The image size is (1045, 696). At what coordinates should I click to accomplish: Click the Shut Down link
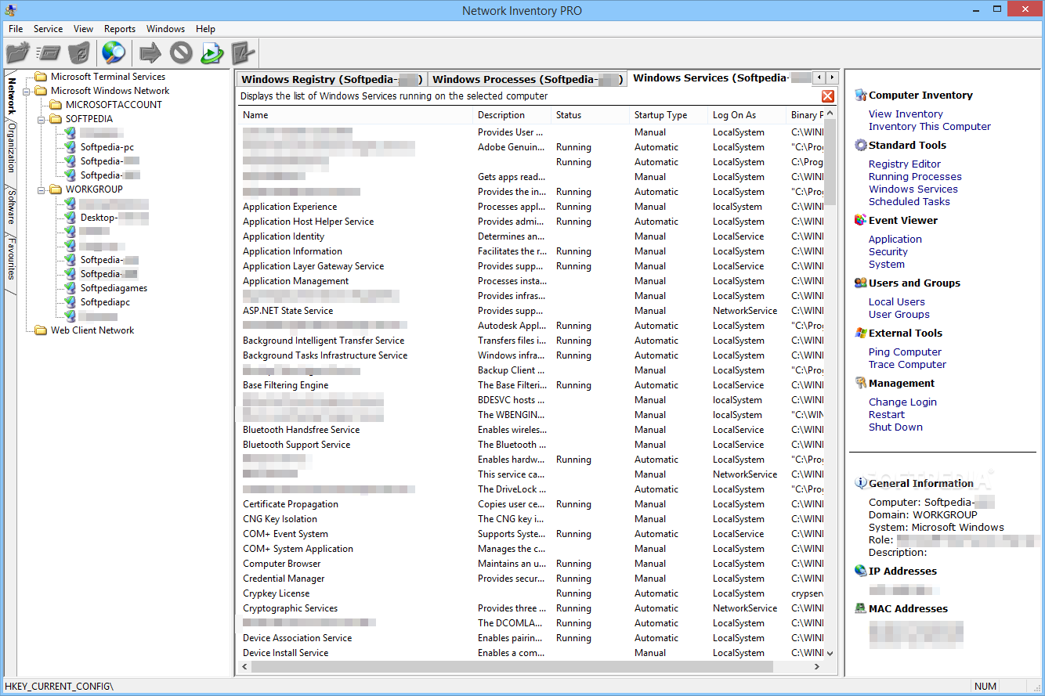pyautogui.click(x=895, y=427)
